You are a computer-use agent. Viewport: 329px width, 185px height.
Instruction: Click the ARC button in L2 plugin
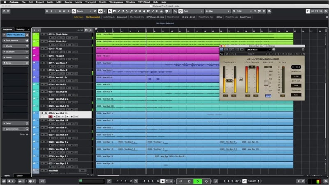pyautogui.click(x=268, y=96)
